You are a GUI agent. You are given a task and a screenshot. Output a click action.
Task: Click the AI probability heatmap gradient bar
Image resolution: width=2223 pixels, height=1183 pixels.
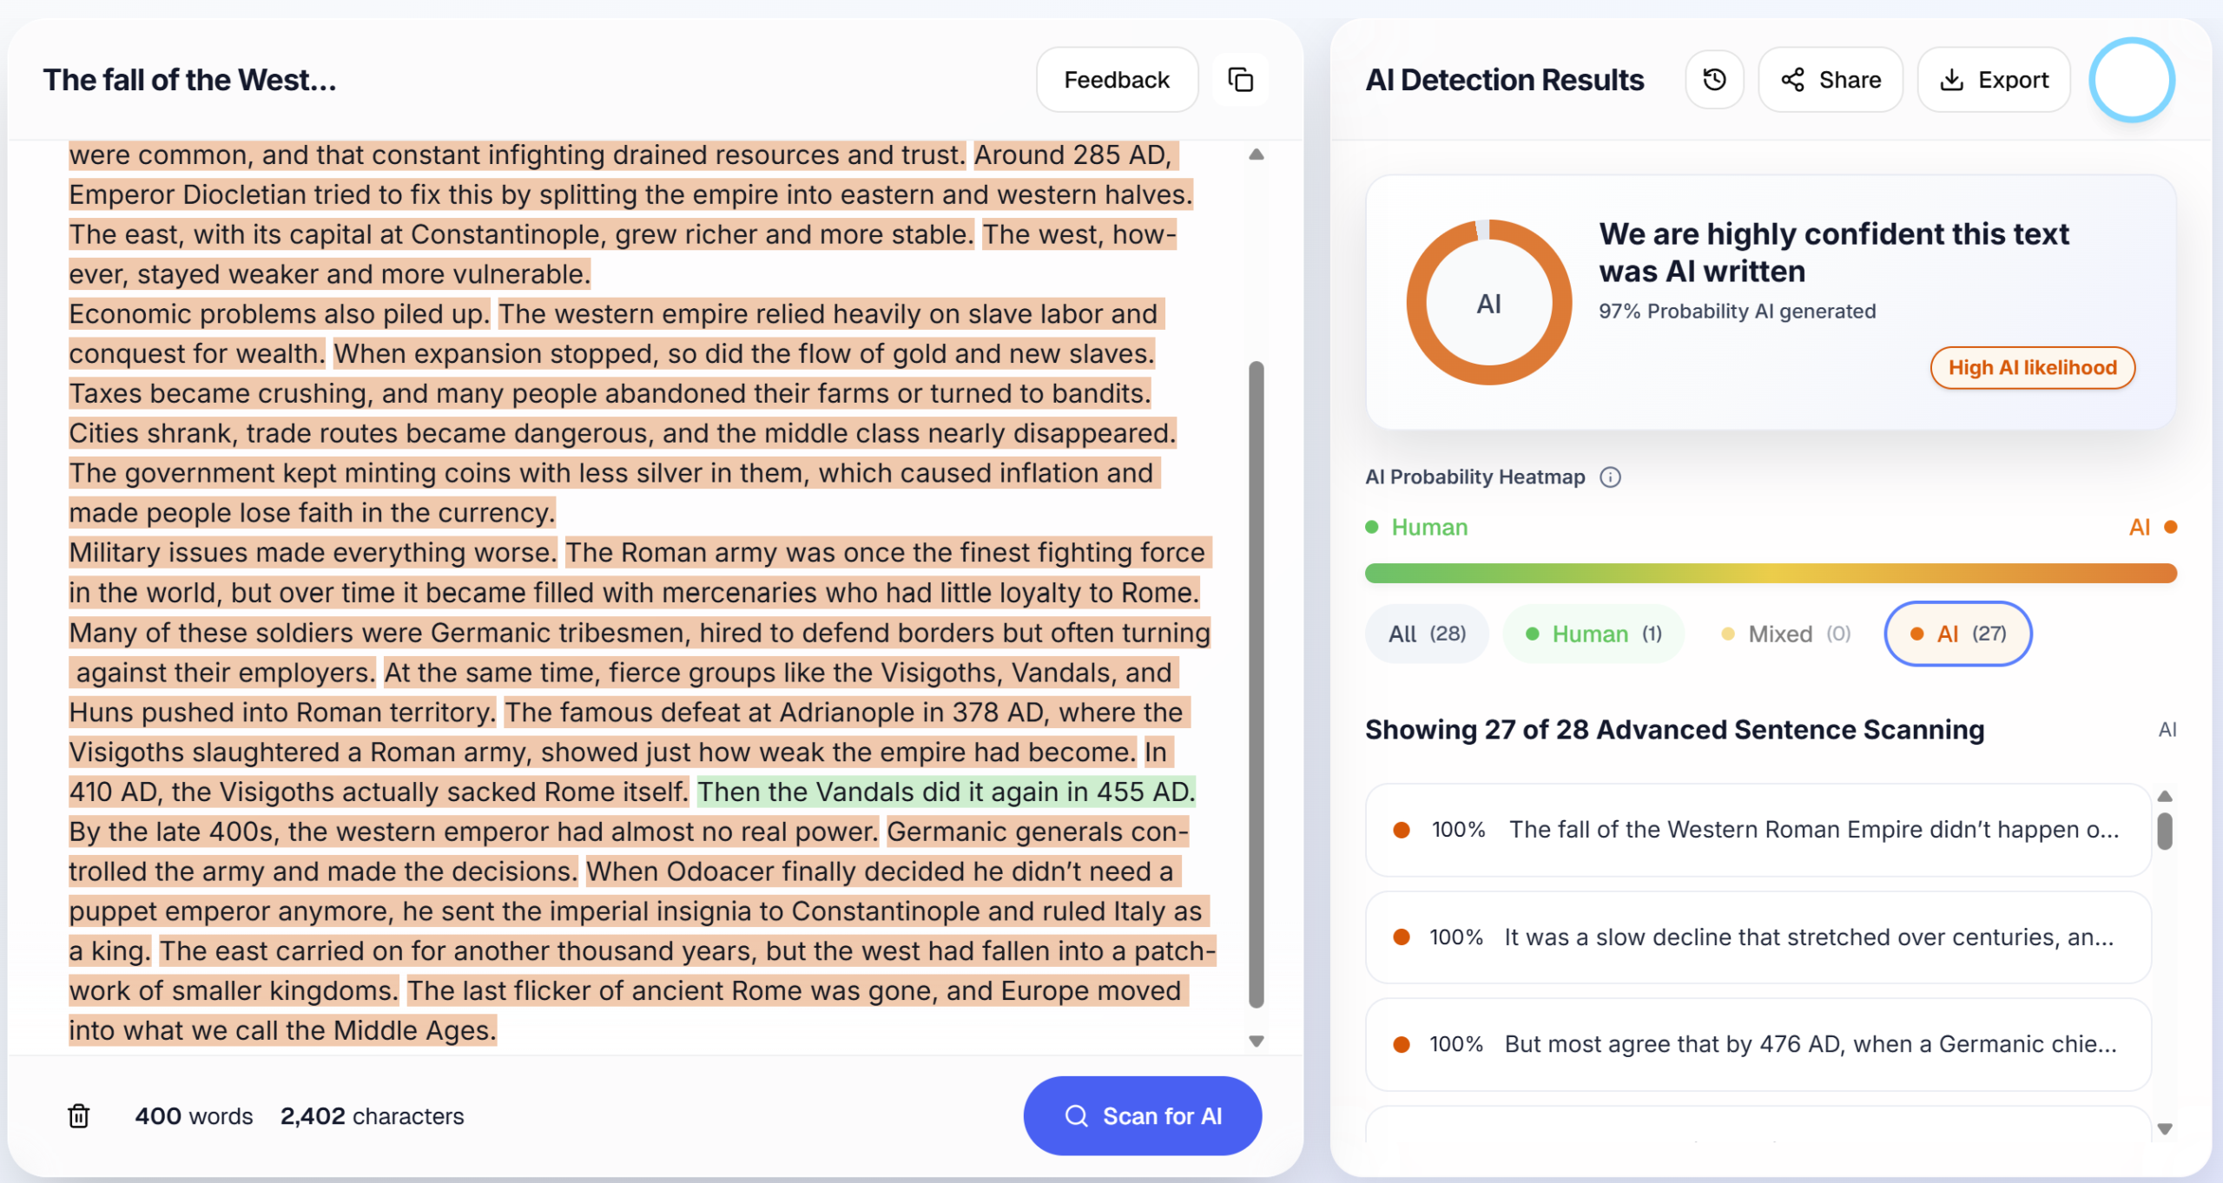(x=1771, y=573)
